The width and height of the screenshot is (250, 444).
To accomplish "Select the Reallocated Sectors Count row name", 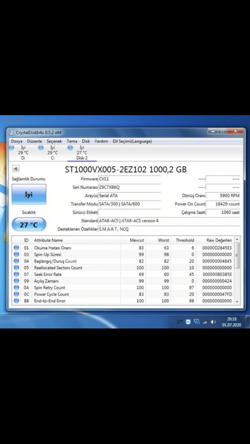I will click(58, 268).
